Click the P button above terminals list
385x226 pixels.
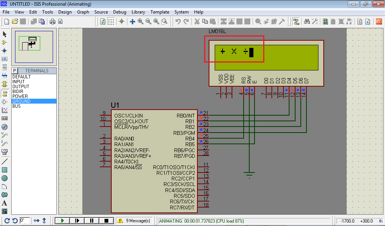click(x=14, y=71)
